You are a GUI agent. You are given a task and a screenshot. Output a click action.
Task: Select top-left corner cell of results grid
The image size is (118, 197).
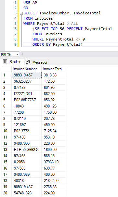7,69
